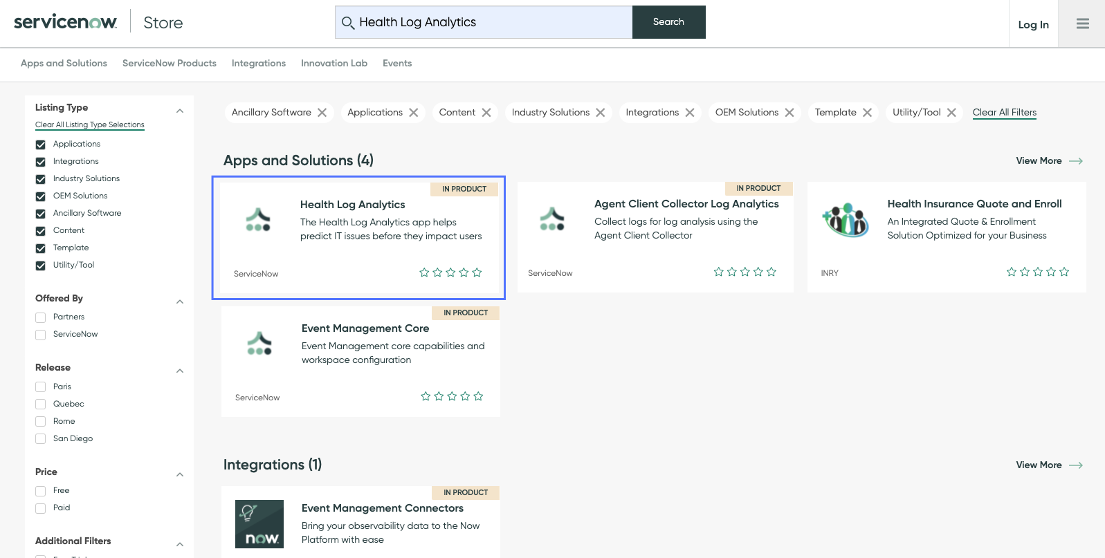Click Health Log Analytics star rating
This screenshot has width=1105, height=558.
coord(450,272)
